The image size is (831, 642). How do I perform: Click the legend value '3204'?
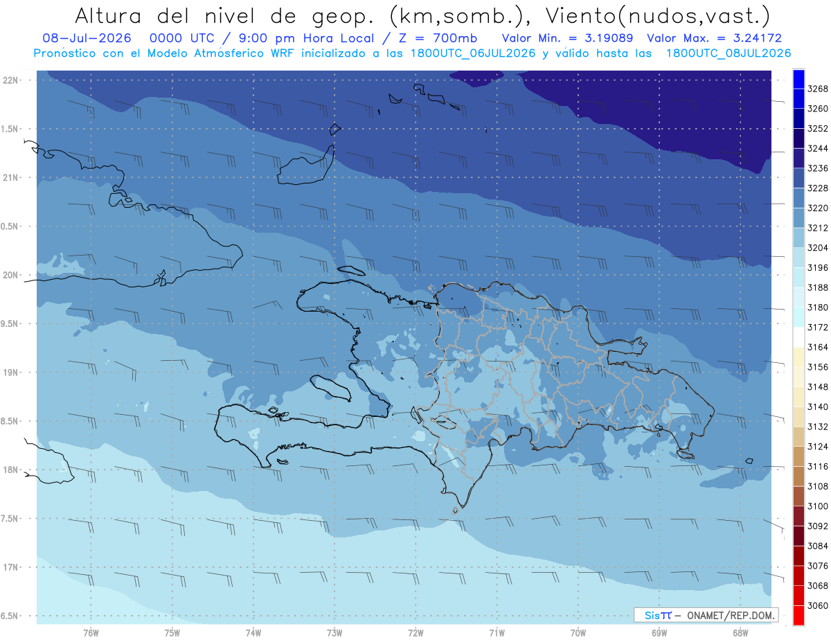tap(818, 248)
